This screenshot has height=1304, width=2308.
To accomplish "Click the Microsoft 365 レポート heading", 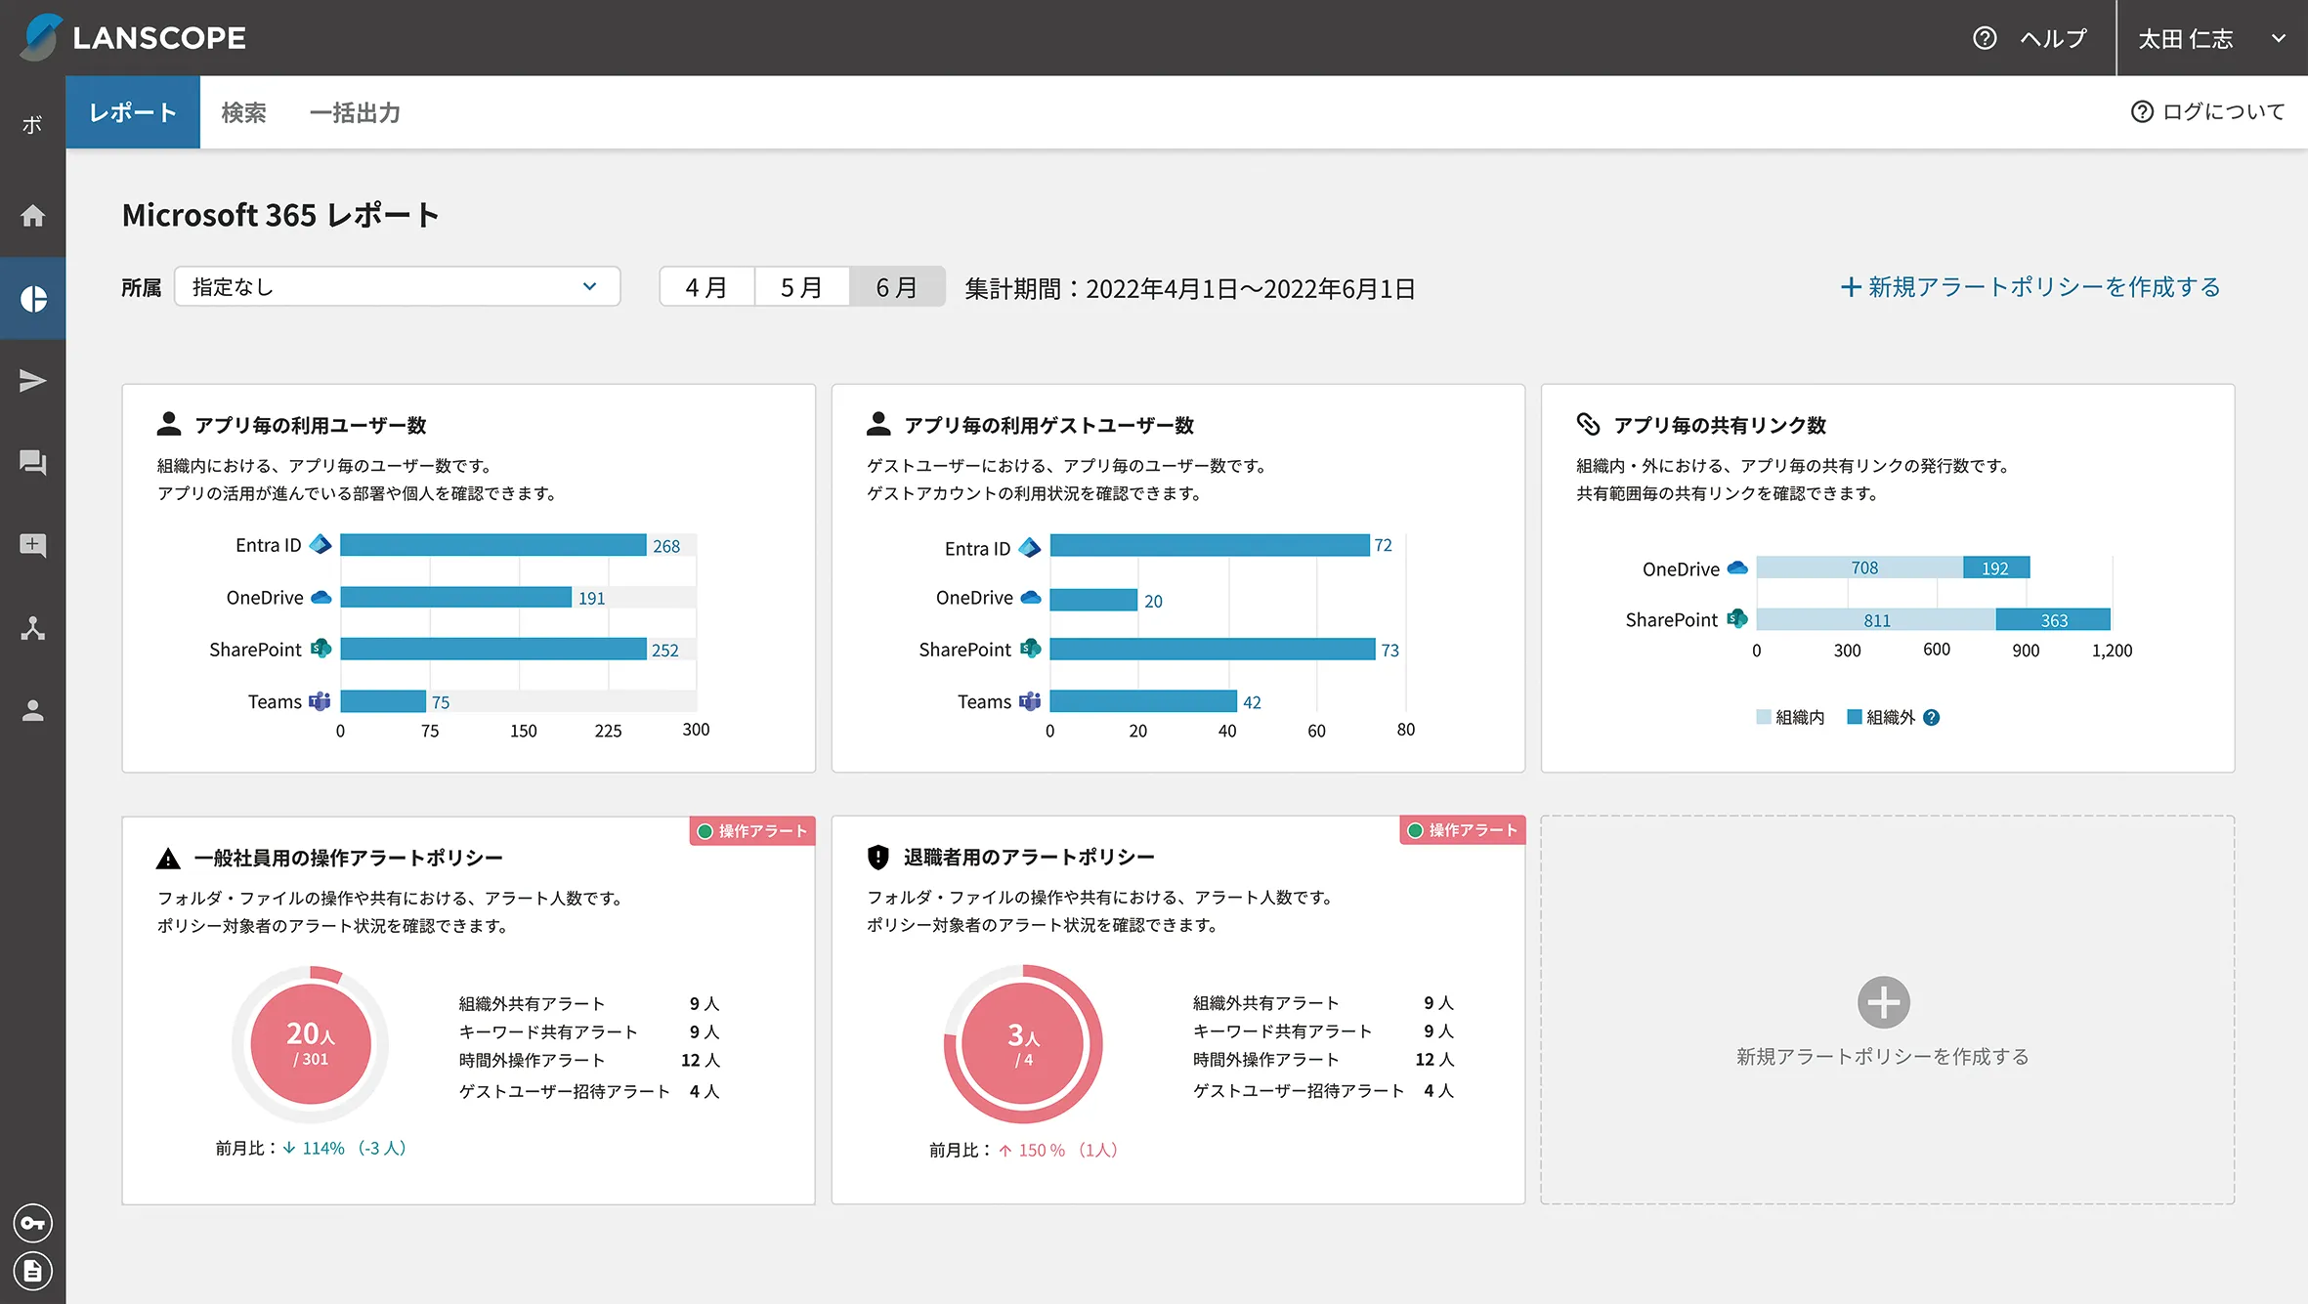I will coord(280,215).
